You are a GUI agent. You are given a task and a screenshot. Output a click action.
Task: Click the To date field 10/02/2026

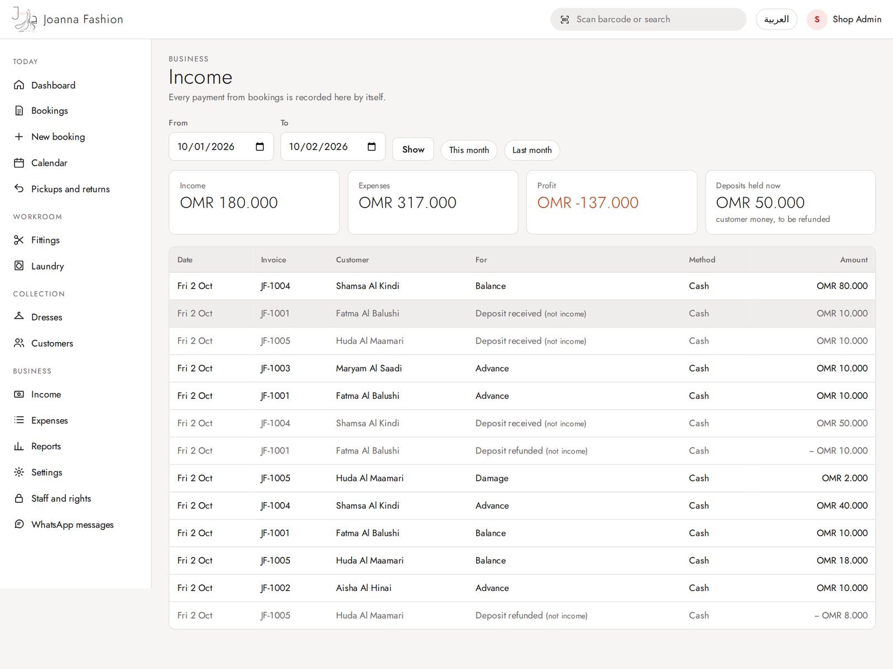333,147
